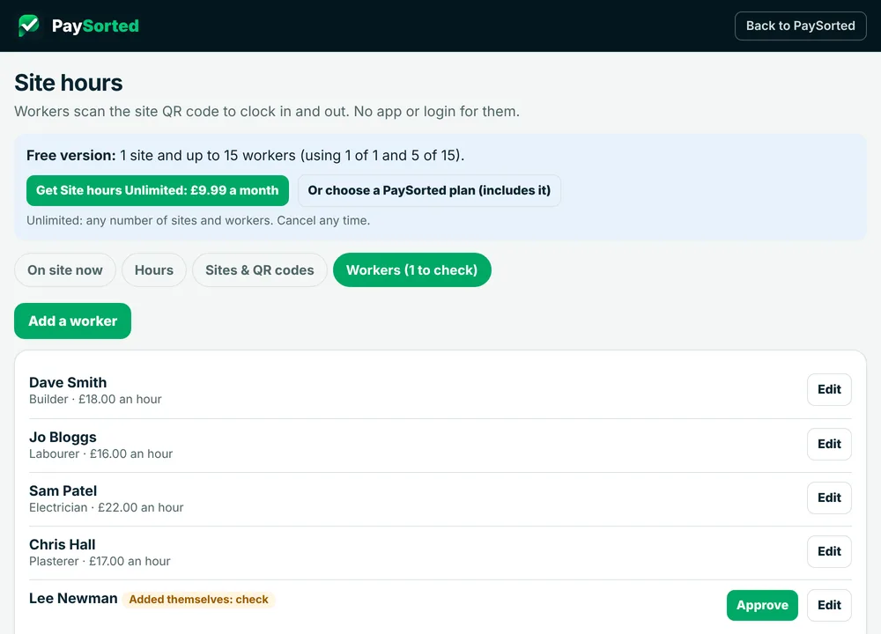Screen dimensions: 881x634
Task: Click 'Builder · £18.00 an hour' text
Action: (x=95, y=399)
